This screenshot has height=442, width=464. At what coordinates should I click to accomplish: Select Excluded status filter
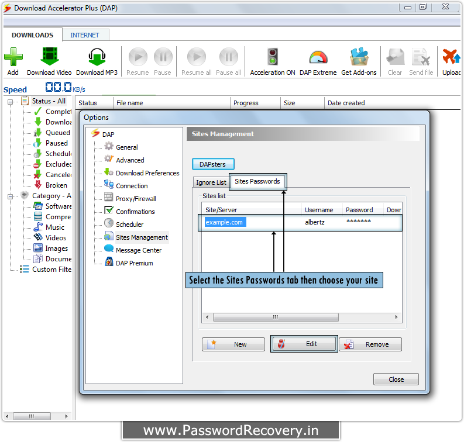coord(53,164)
